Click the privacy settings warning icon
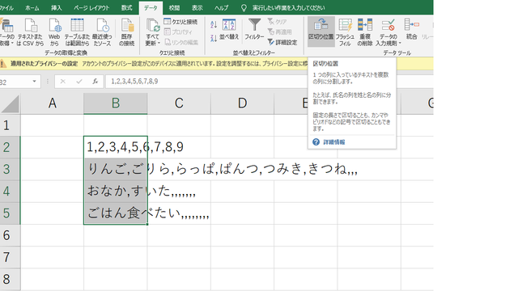The width and height of the screenshot is (518, 291). pos(2,63)
